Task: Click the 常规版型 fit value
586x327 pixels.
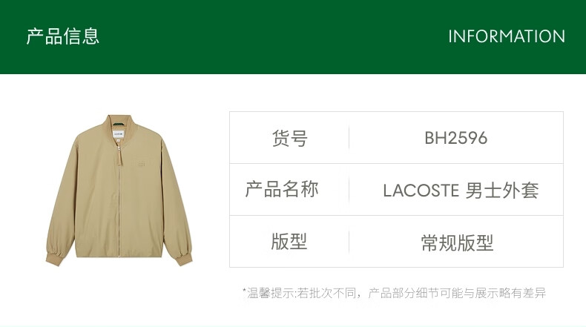Action: (457, 242)
